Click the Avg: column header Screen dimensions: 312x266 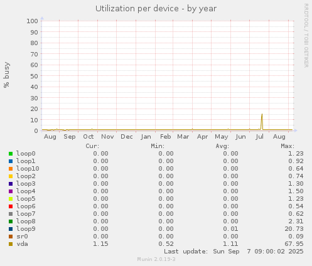(x=222, y=146)
